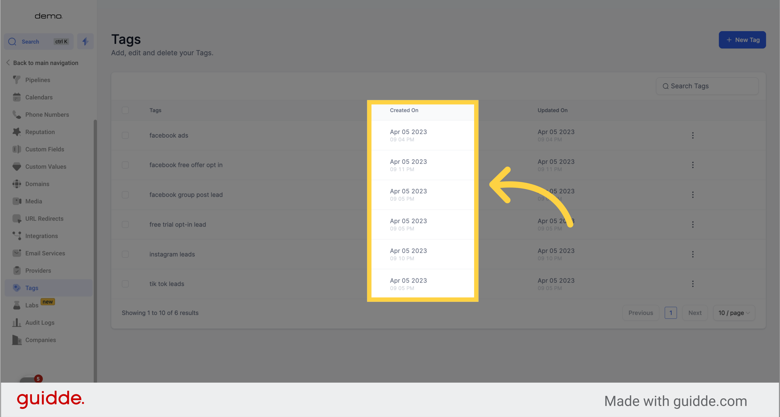Open the 10 / page dropdown
The image size is (780, 417).
click(734, 313)
